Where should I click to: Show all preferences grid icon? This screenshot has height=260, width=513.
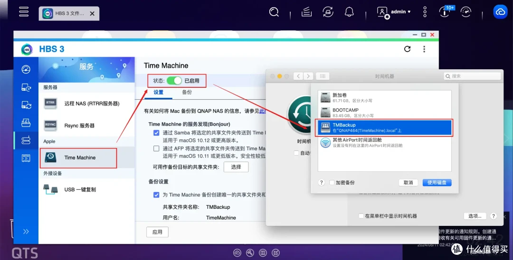click(323, 76)
